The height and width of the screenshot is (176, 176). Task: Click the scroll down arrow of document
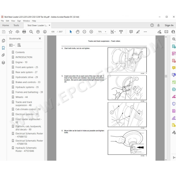coord(166,160)
